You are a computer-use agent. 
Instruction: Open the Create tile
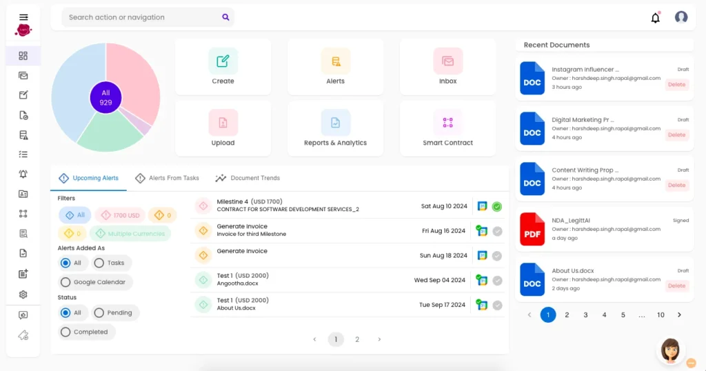tap(223, 67)
